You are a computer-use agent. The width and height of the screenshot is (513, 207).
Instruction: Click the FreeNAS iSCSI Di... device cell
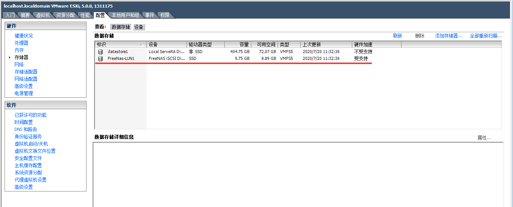pyautogui.click(x=167, y=59)
